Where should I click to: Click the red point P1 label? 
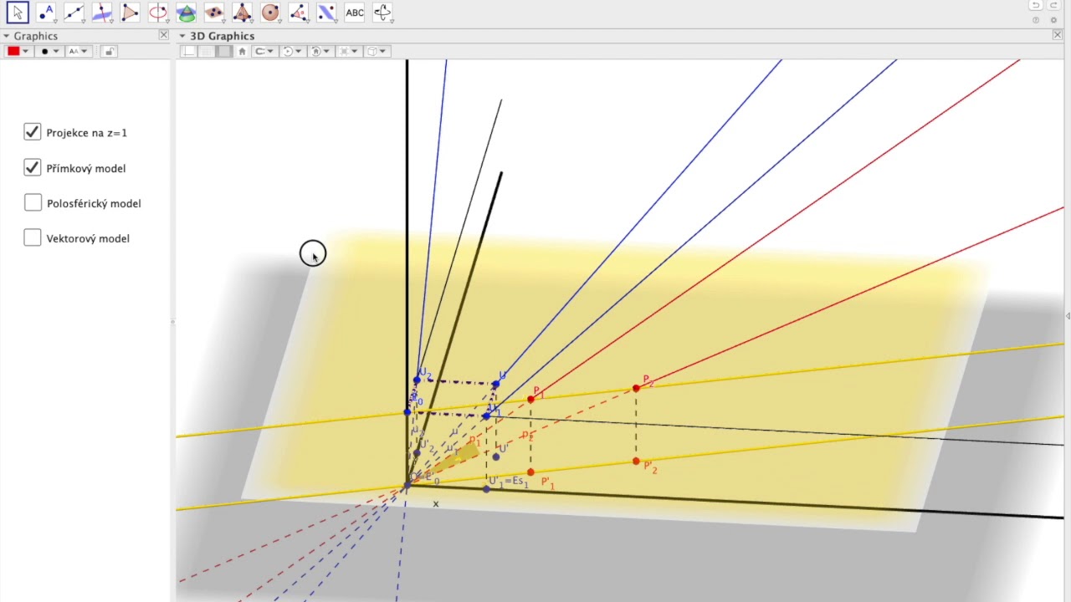pos(538,393)
